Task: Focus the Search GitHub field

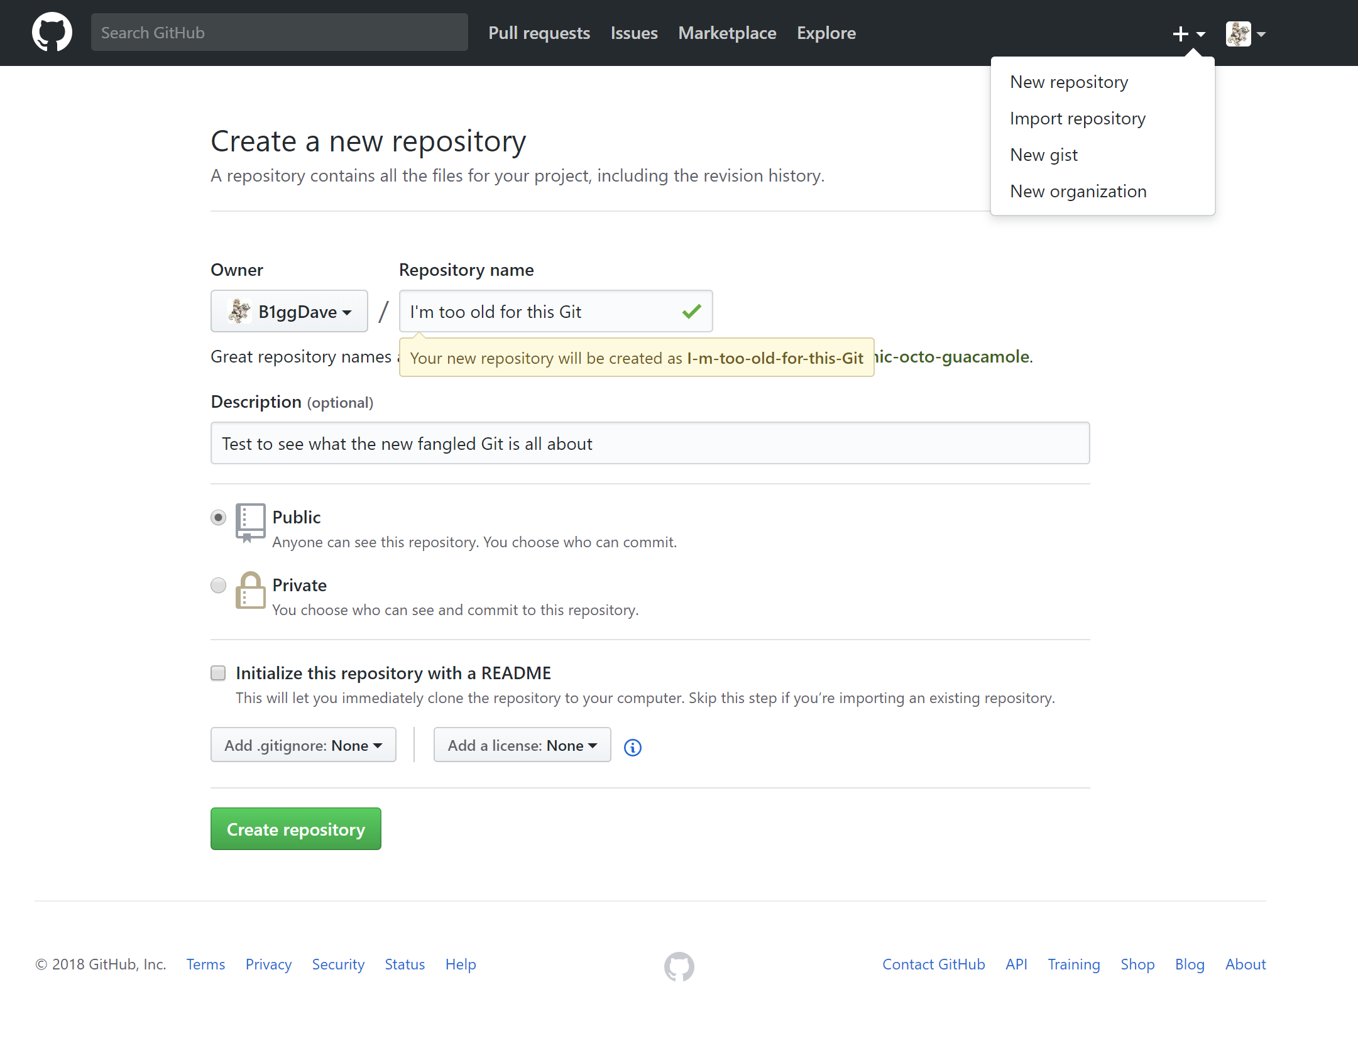Action: 280,33
